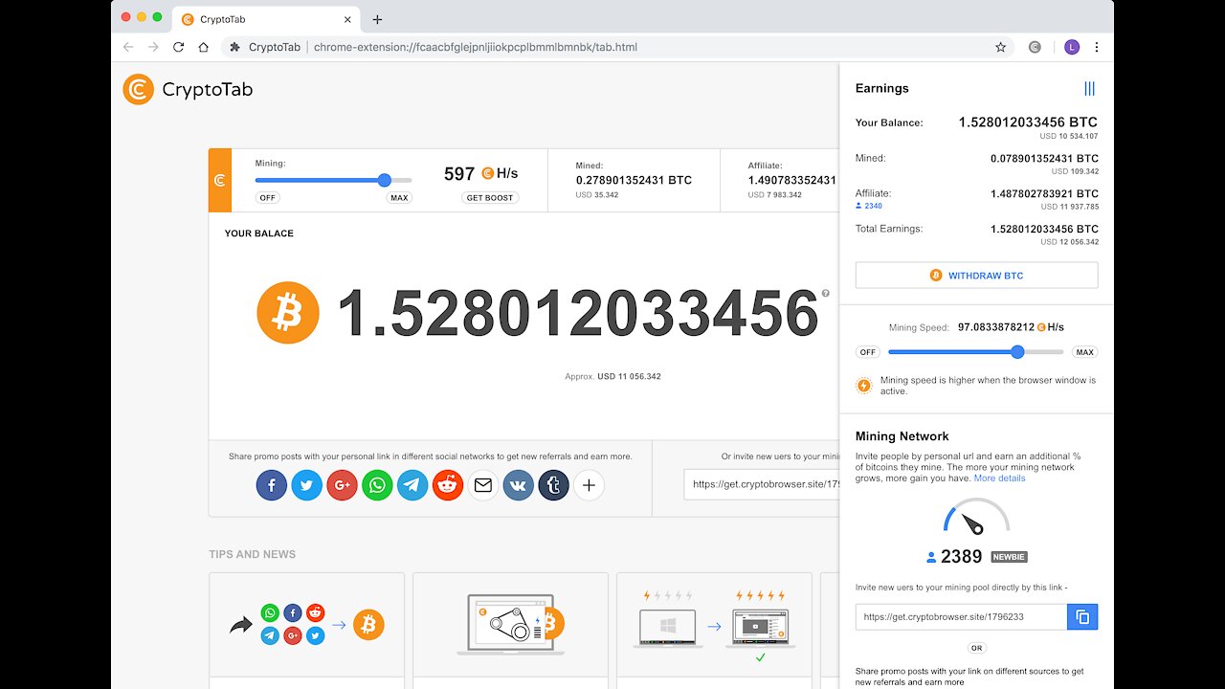Click the help question mark near balance

point(825,294)
